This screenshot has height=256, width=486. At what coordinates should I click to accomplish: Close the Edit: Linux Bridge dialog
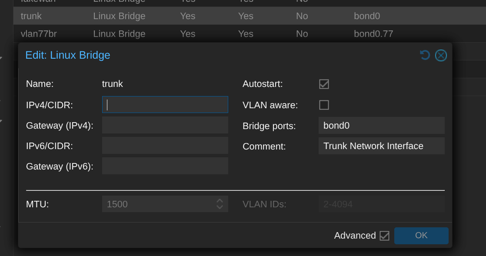441,55
